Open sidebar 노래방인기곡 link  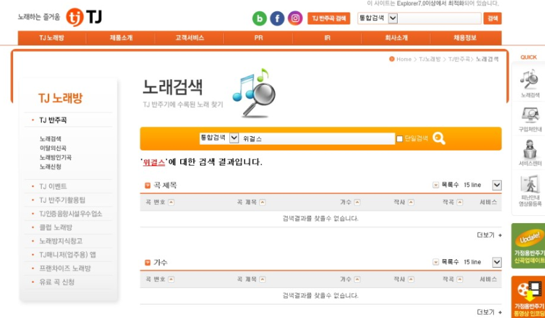(56, 158)
